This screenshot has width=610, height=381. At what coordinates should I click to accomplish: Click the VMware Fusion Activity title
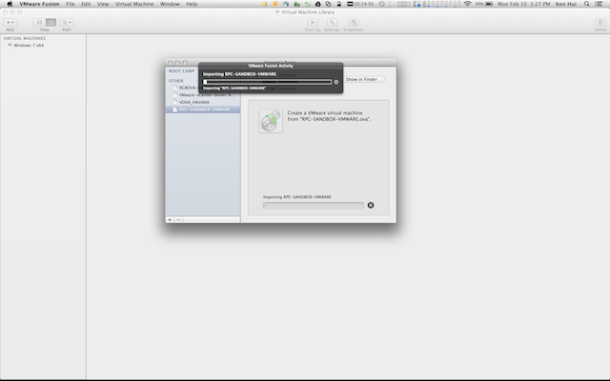click(x=271, y=66)
